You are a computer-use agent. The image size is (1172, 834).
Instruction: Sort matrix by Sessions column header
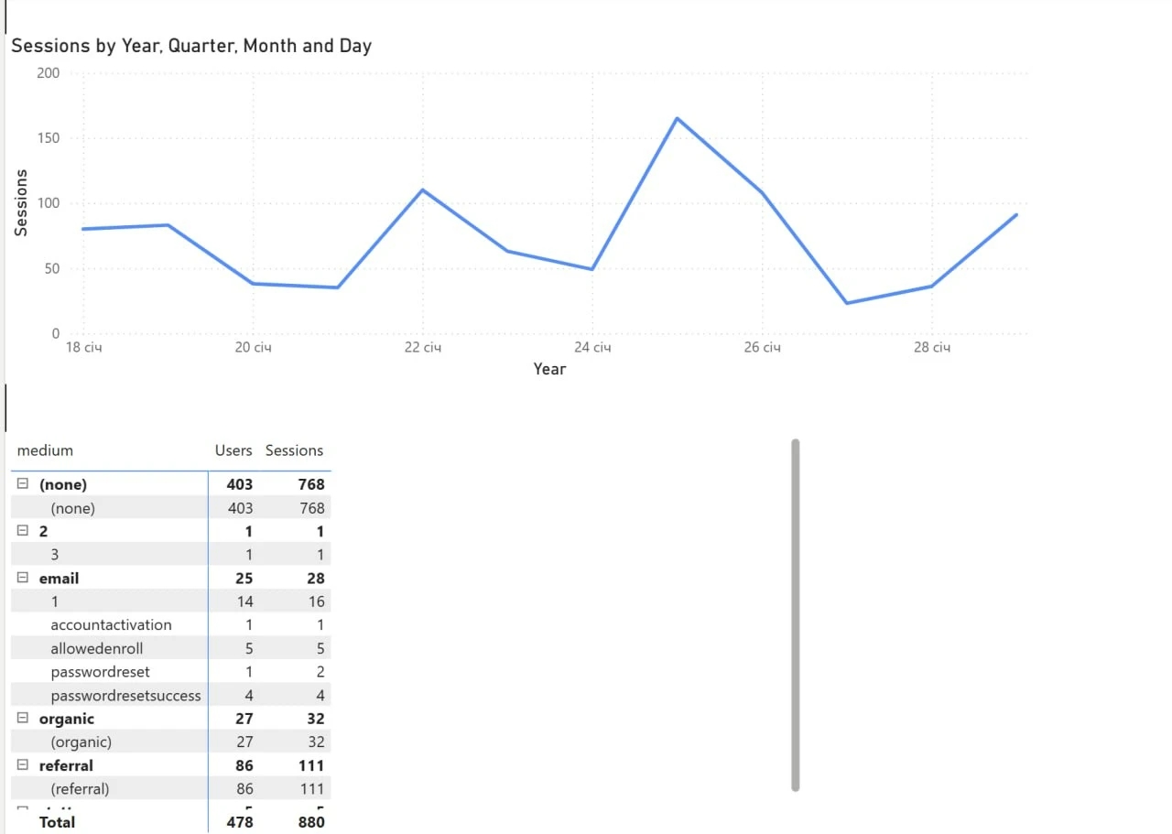(x=294, y=450)
